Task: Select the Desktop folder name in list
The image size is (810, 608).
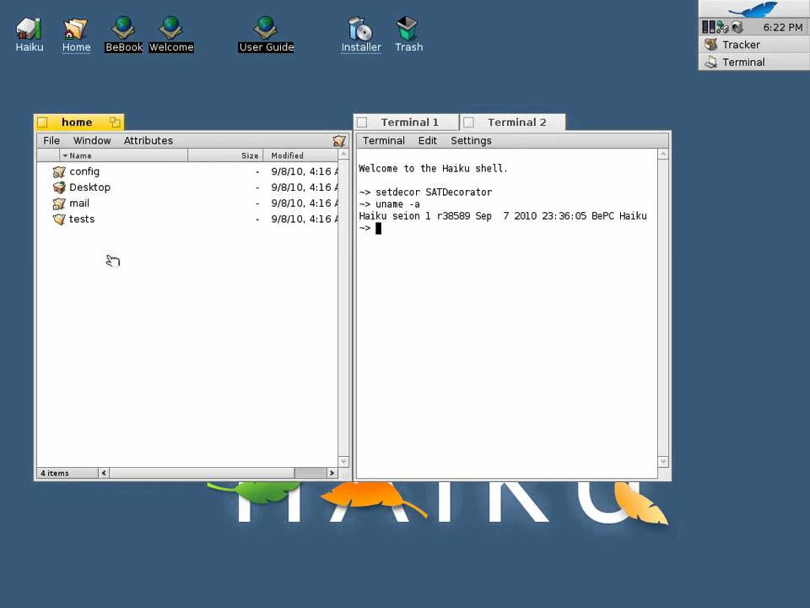Action: coord(90,187)
